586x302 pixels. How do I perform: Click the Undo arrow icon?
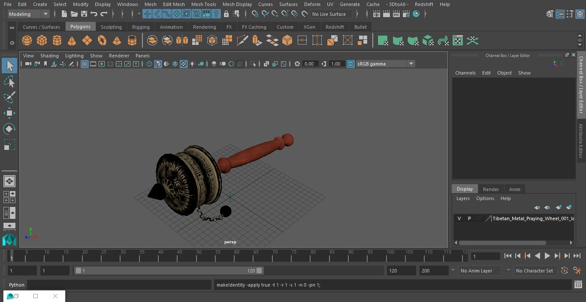point(94,14)
